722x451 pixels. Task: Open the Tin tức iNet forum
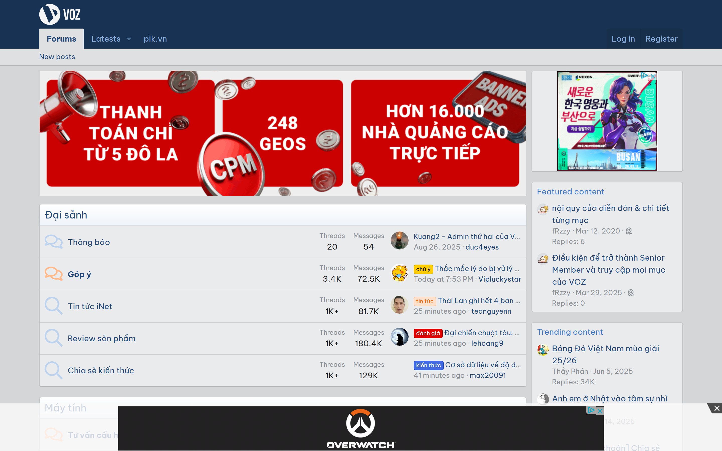tap(90, 306)
